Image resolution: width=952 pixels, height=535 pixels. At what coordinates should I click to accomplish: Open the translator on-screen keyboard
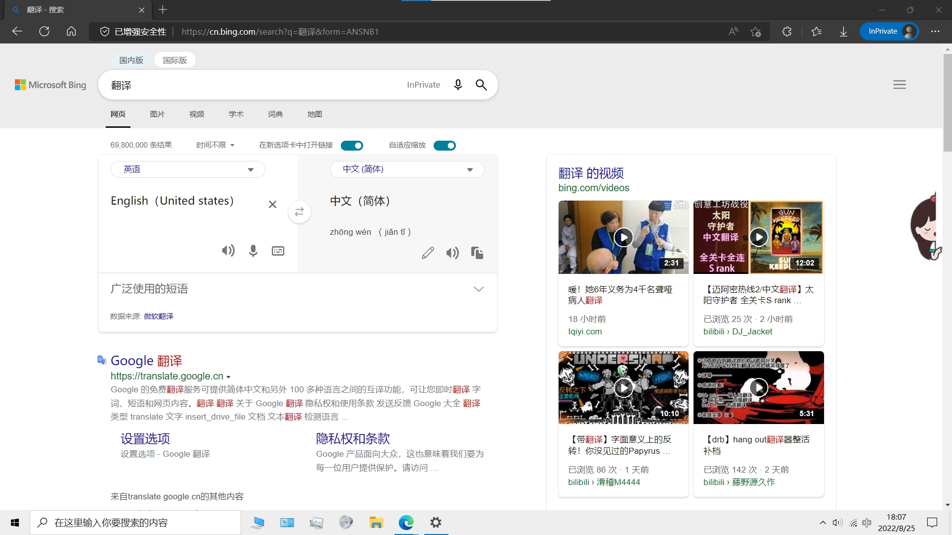coord(278,251)
